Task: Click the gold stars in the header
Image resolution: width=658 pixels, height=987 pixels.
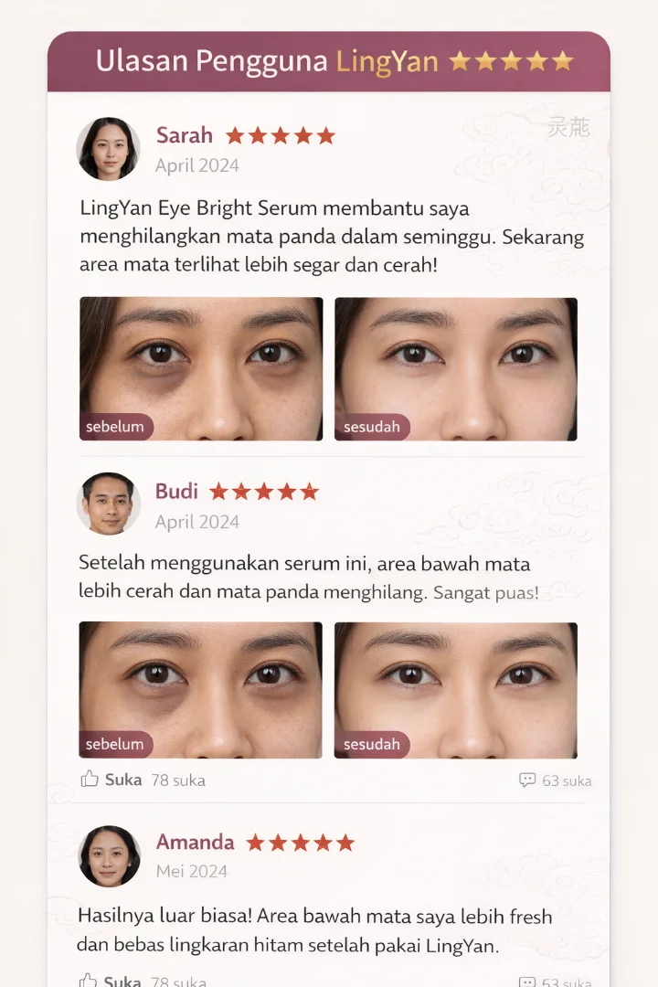Action: [511, 61]
